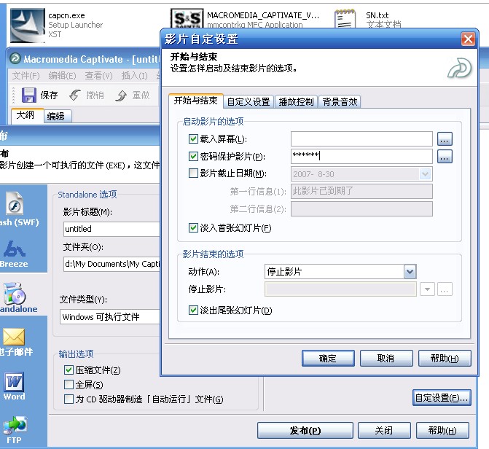Click the 影片标题 untitled field
The height and width of the screenshot is (449, 489).
(x=112, y=229)
